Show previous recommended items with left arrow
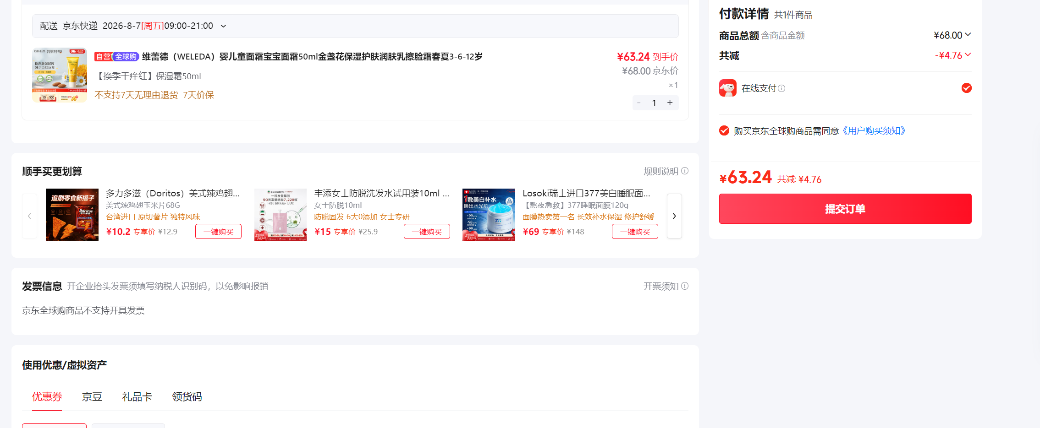 pyautogui.click(x=30, y=216)
